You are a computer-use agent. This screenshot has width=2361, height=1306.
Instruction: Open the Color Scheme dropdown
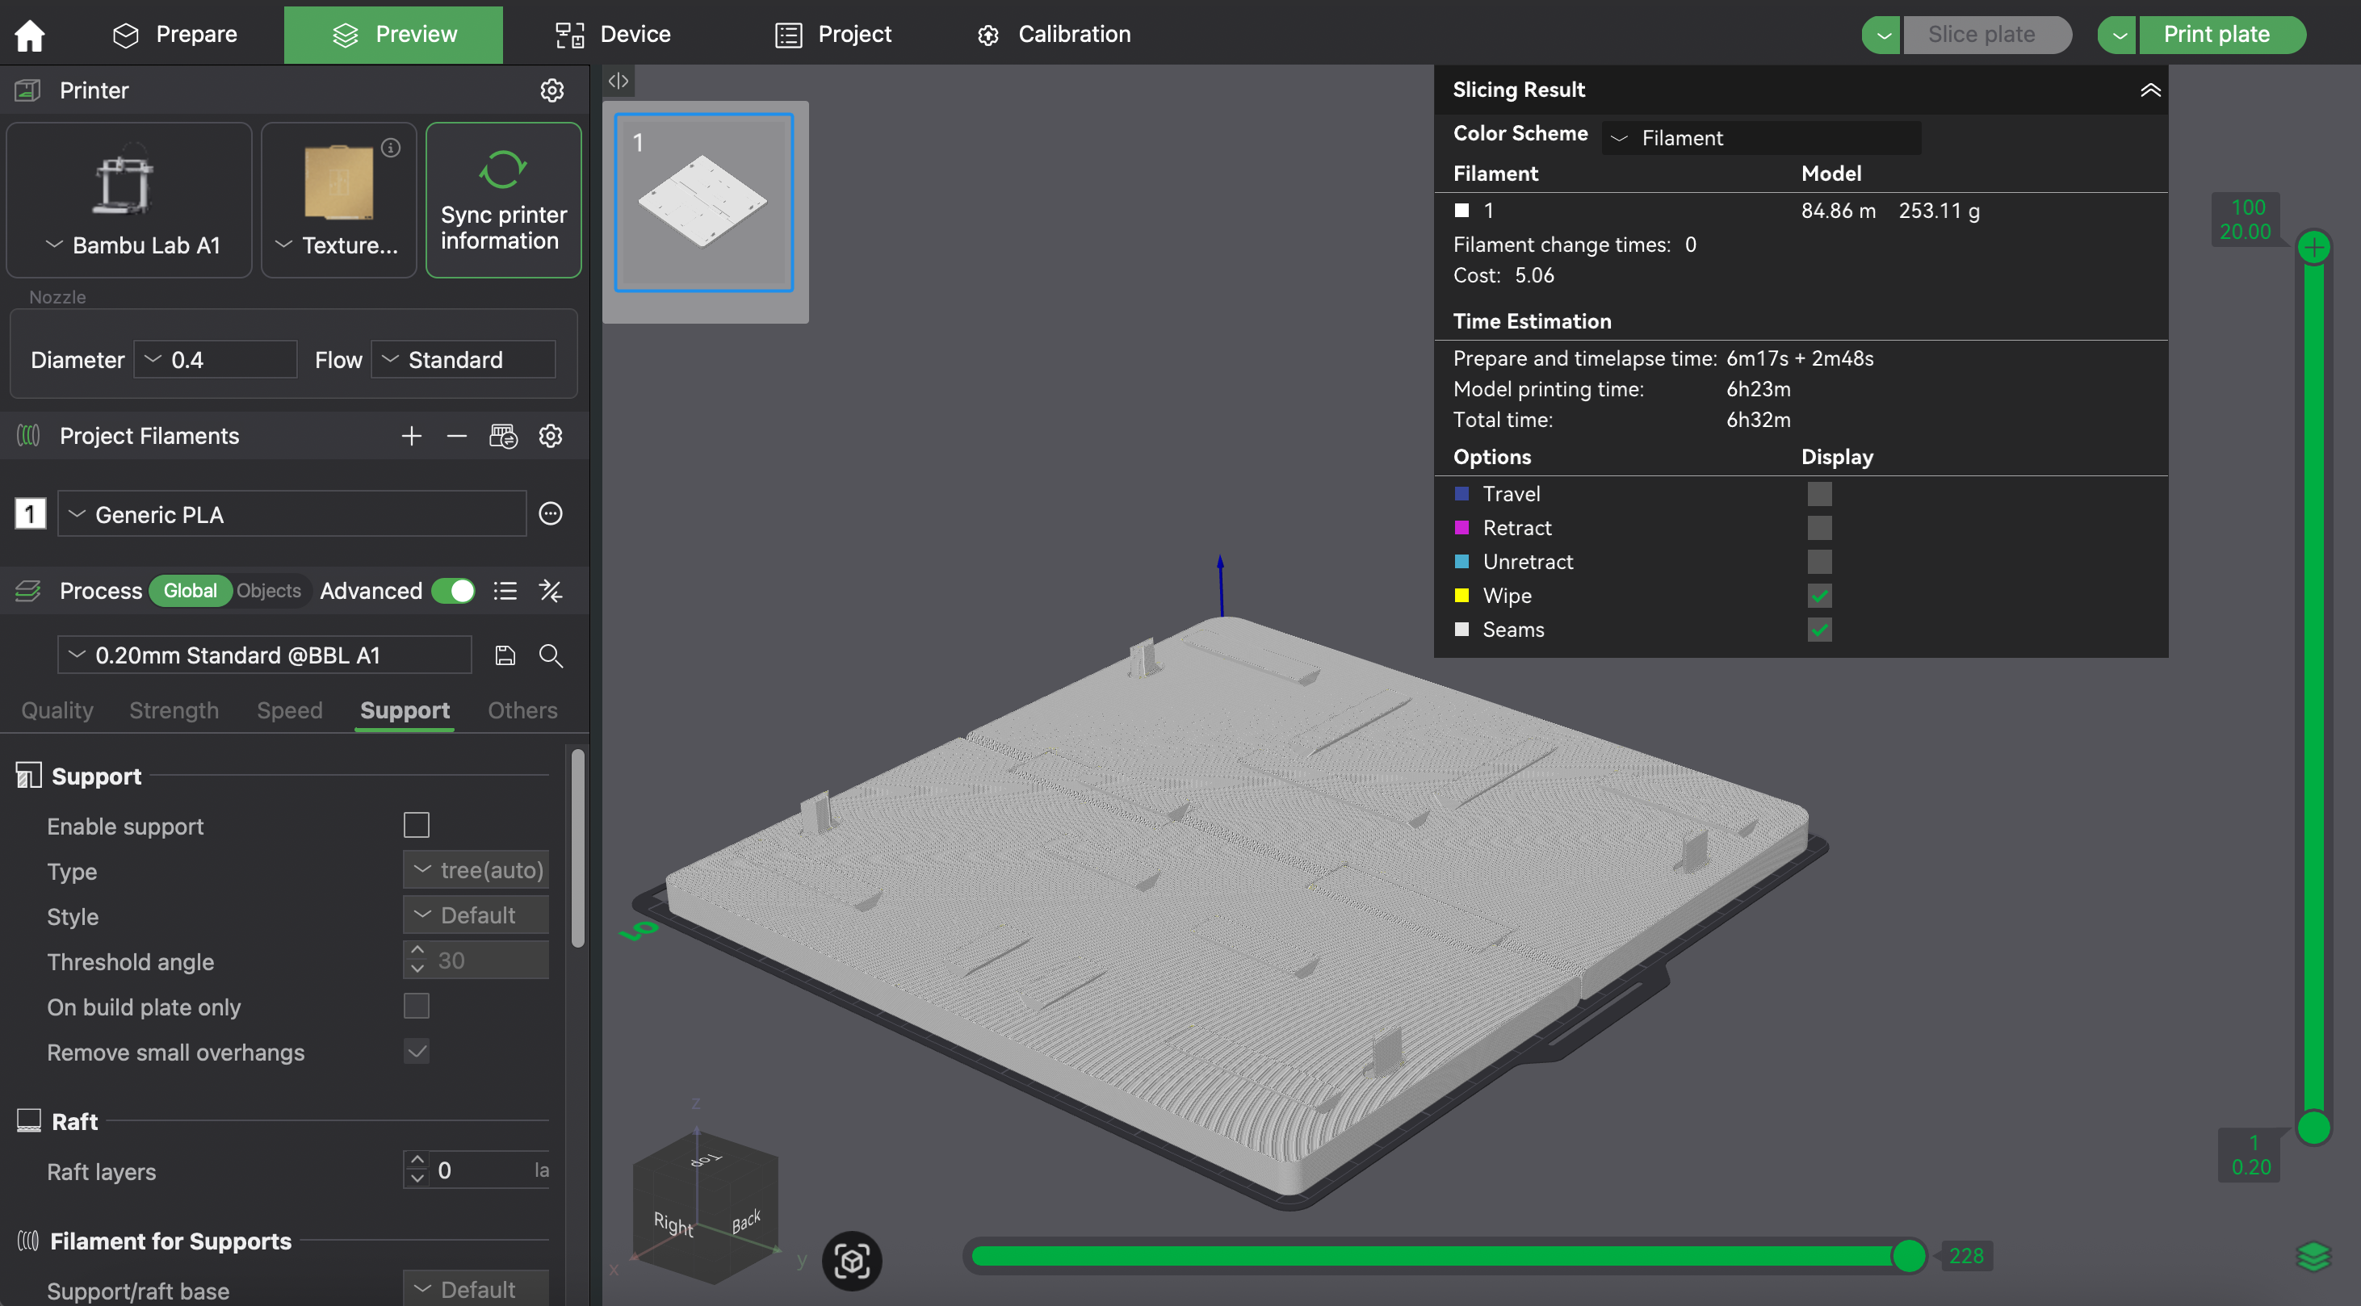tap(1761, 137)
